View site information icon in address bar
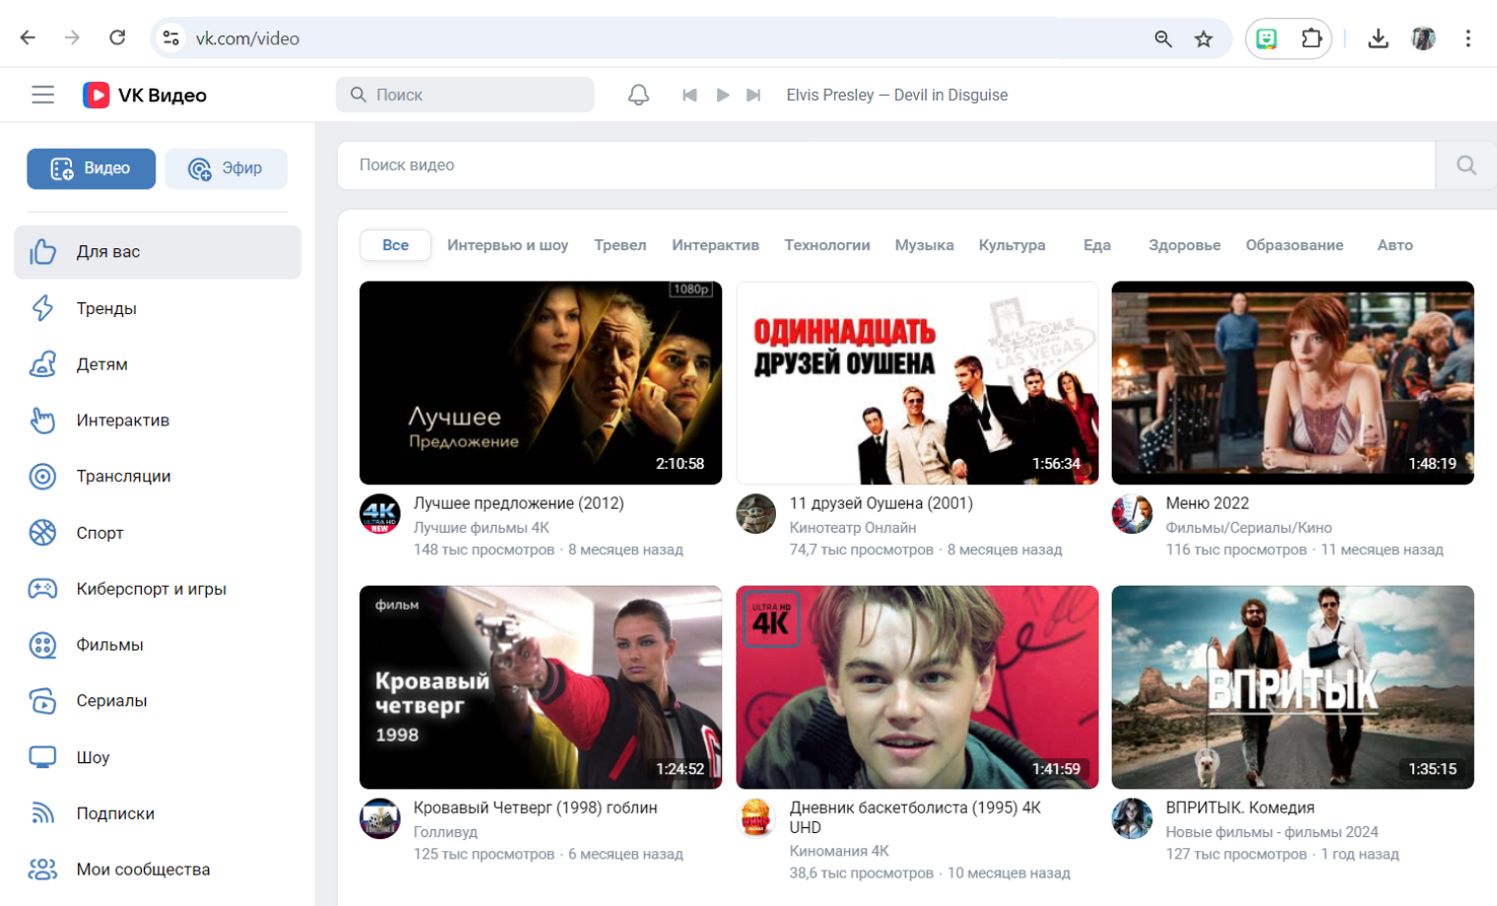Screen dimensions: 1497x906 [x=170, y=37]
